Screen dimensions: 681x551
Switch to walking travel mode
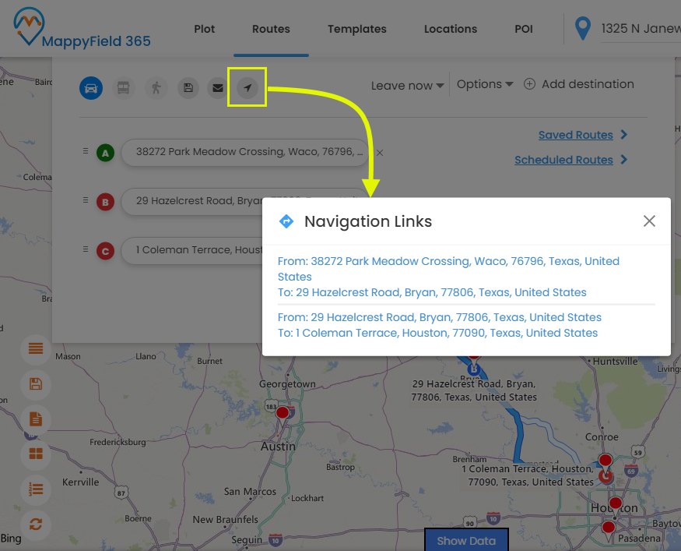(156, 88)
